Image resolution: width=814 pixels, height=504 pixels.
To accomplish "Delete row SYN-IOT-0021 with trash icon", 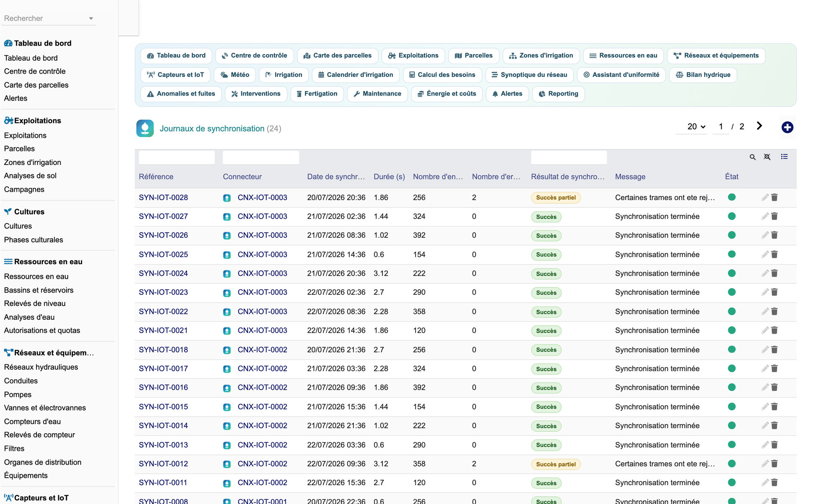I will pos(775,330).
